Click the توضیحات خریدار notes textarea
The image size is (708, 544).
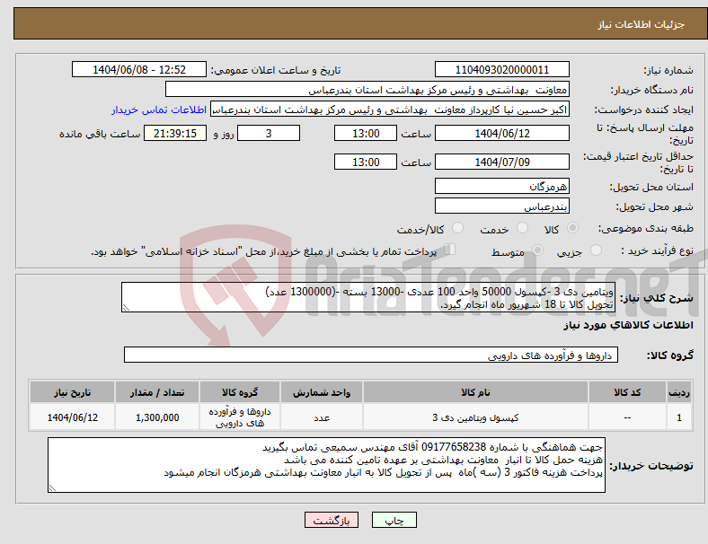(x=326, y=465)
